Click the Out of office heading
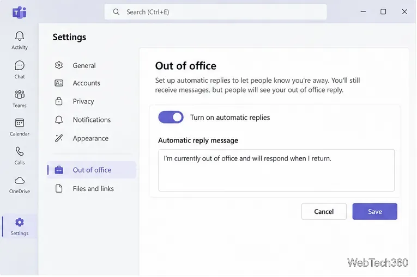This screenshot has height=277, width=417. pyautogui.click(x=186, y=66)
